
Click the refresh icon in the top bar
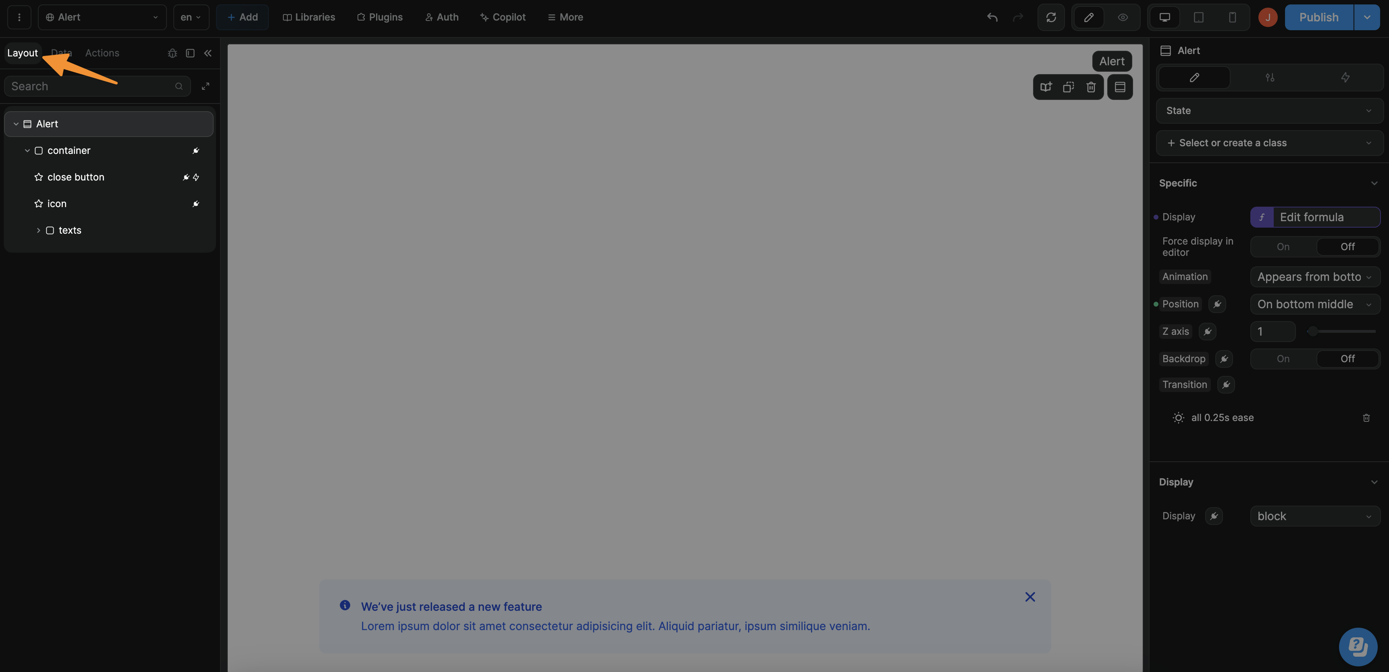[1051, 17]
